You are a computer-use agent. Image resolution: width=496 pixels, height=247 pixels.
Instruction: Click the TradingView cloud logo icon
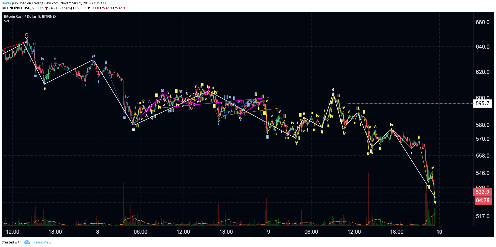coord(27,242)
